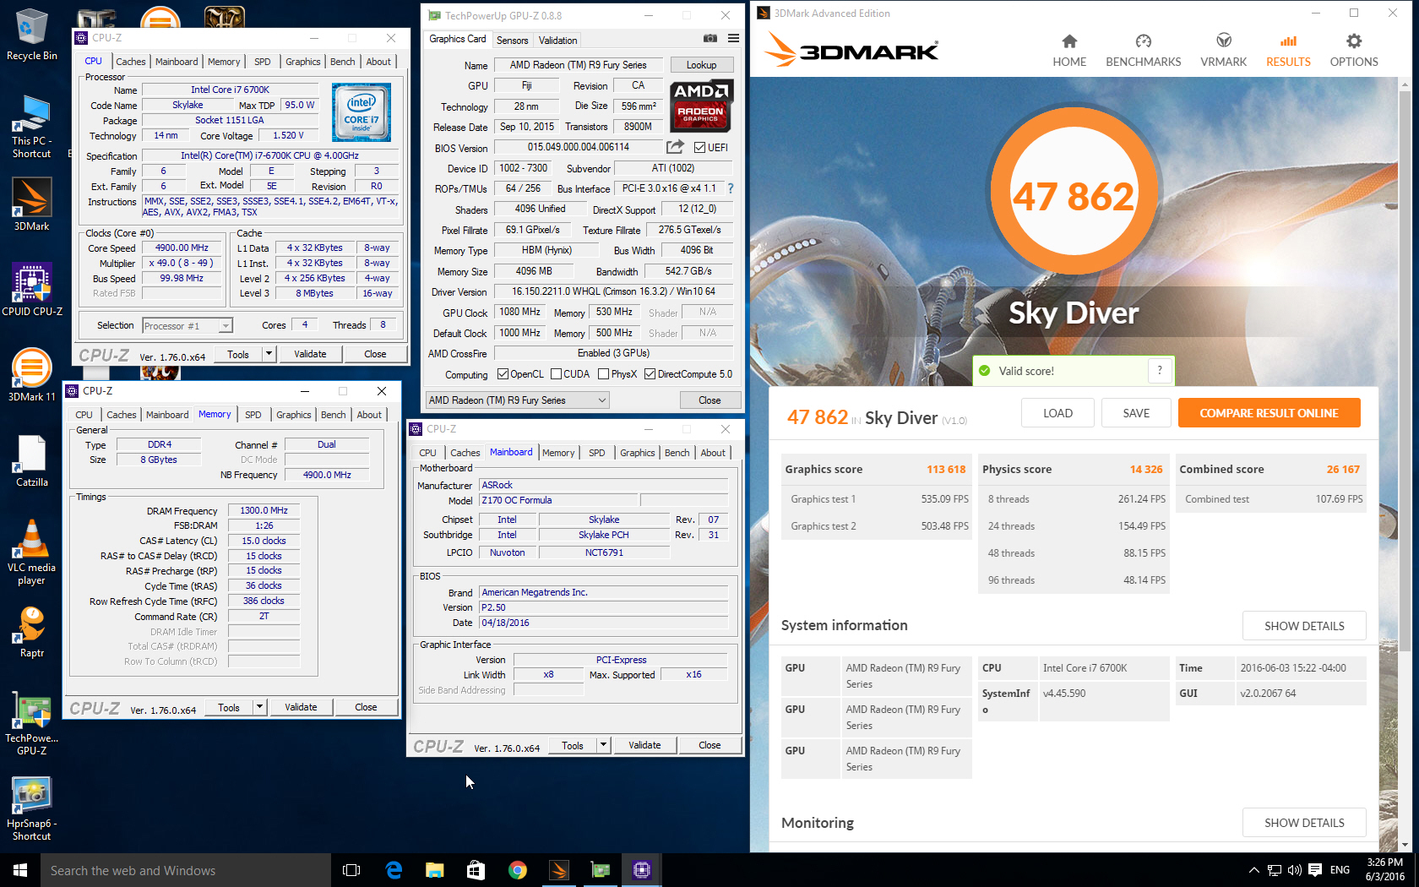Launch Microsoft Edge from the taskbar
Screen dimensions: 1419x887
[x=394, y=870]
